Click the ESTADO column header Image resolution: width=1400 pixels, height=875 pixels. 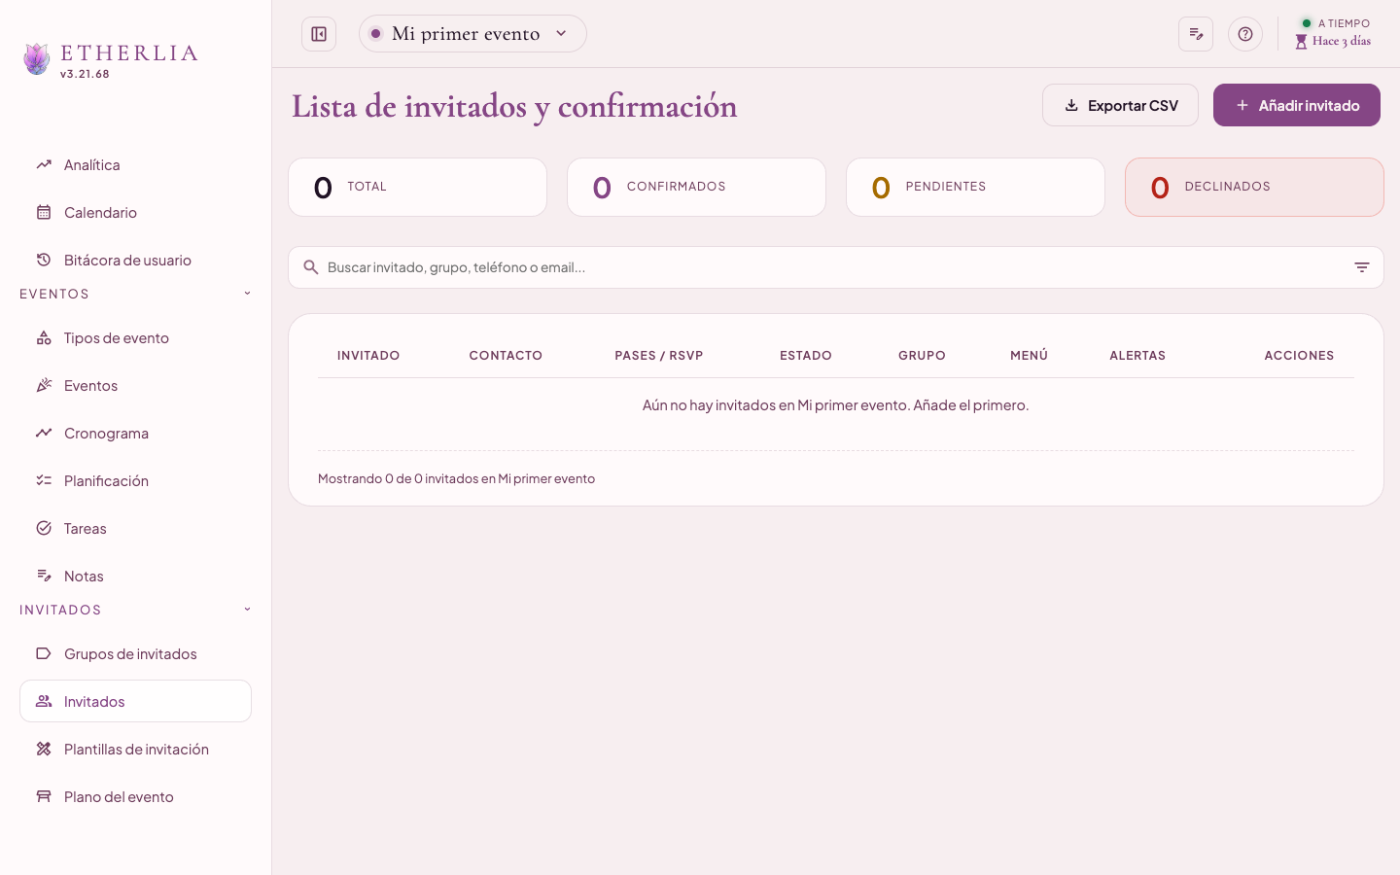pyautogui.click(x=806, y=356)
